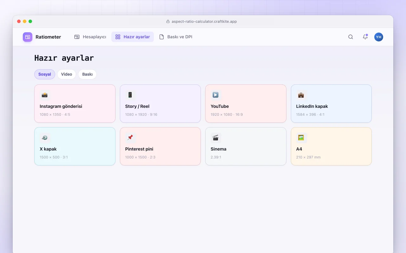The image size is (406, 253).
Task: Click the phone icon on Story / Reel
Action: [130, 95]
